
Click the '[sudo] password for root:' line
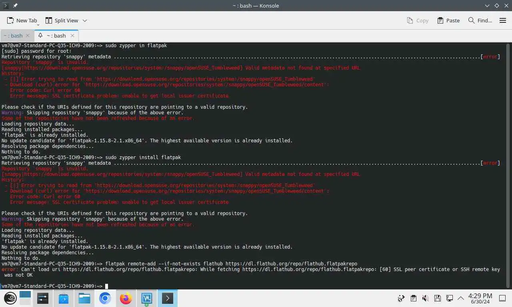36,51
